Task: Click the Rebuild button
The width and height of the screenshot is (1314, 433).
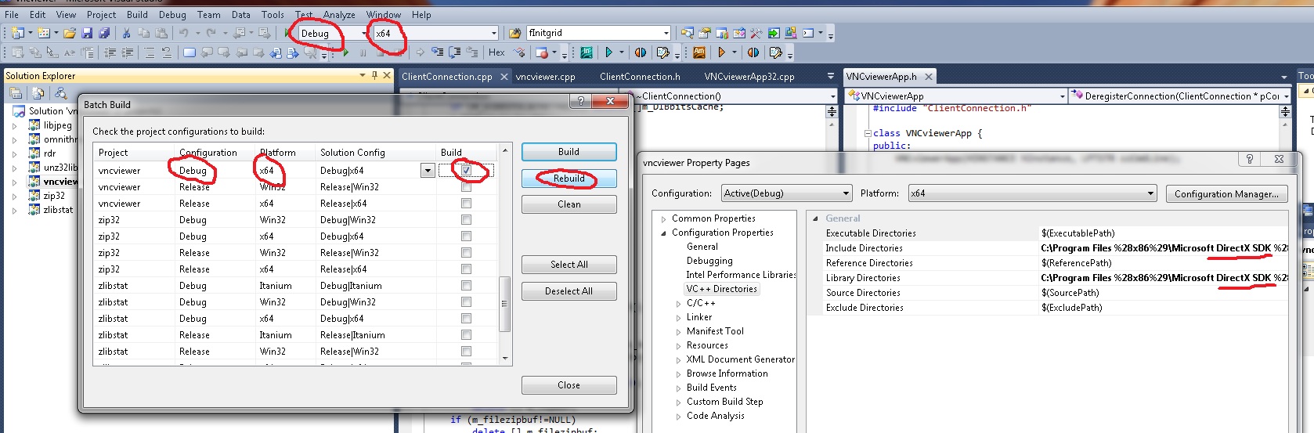Action: click(x=569, y=179)
